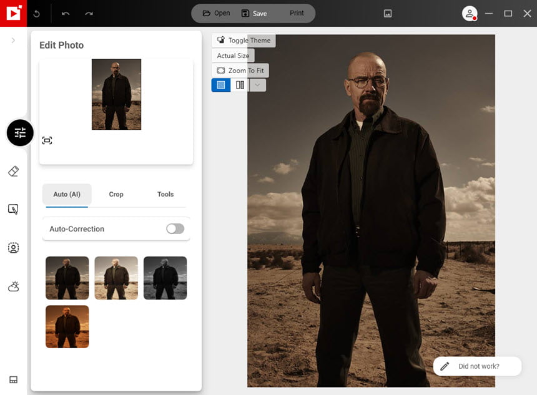Redo the last edit
The height and width of the screenshot is (395, 537).
89,14
